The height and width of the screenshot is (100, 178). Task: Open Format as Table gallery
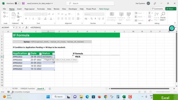pos(121,17)
